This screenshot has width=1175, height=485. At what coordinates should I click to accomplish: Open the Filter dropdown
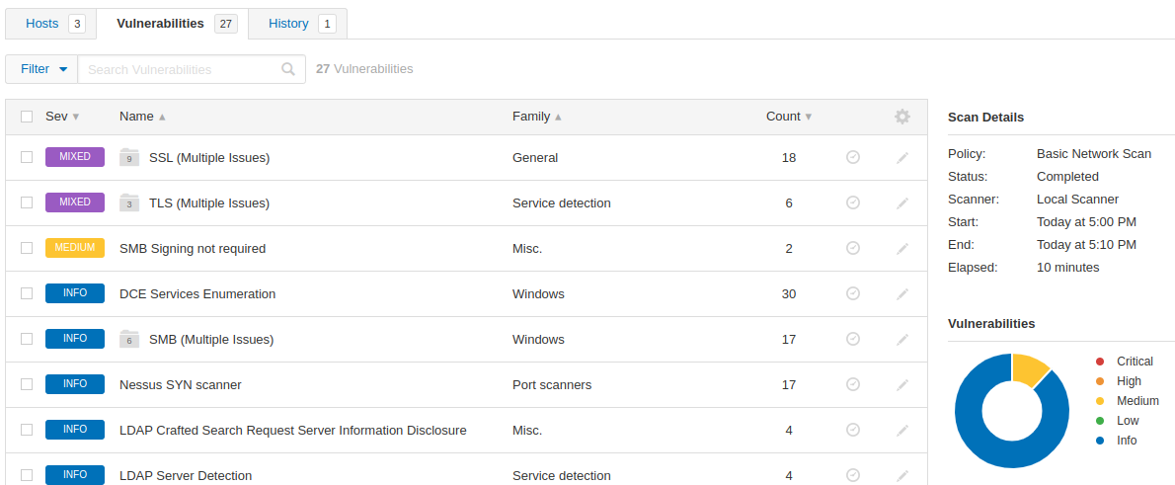tap(41, 69)
